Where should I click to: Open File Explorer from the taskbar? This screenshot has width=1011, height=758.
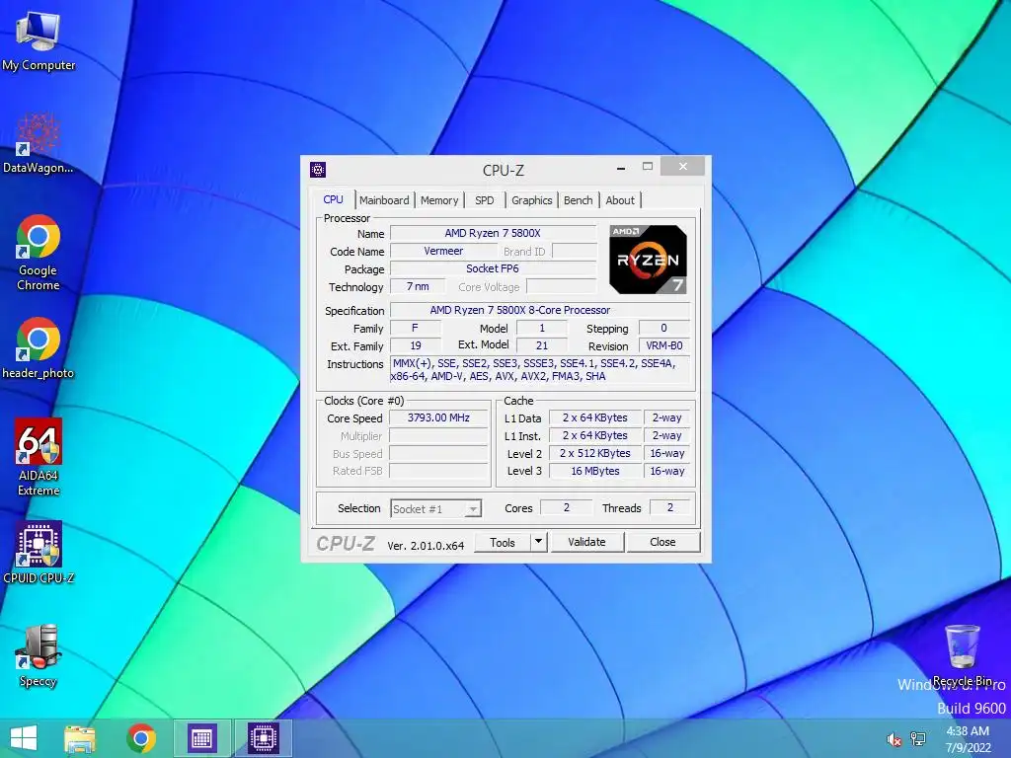80,738
